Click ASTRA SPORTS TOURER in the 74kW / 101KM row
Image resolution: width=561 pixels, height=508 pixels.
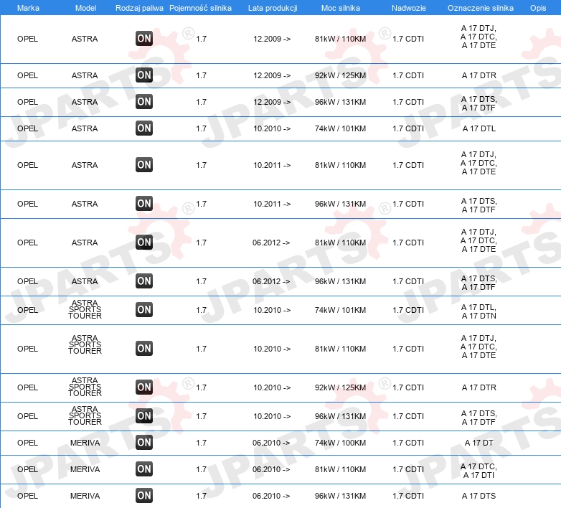(x=85, y=309)
